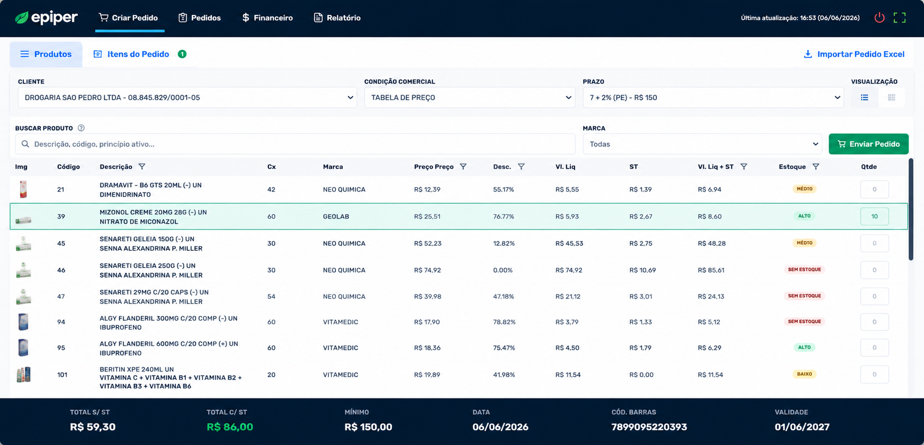Open the Condição Comercial dropdown
The height and width of the screenshot is (445, 924).
470,98
